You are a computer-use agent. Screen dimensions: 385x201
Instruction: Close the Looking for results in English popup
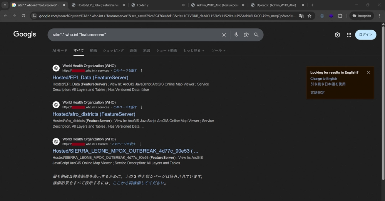pyautogui.click(x=368, y=72)
